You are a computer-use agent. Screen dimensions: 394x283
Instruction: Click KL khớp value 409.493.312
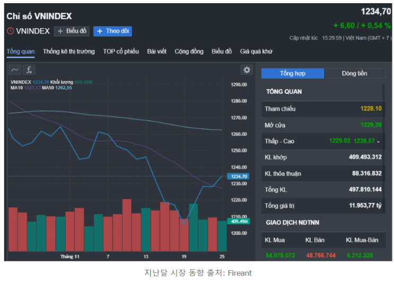click(365, 157)
